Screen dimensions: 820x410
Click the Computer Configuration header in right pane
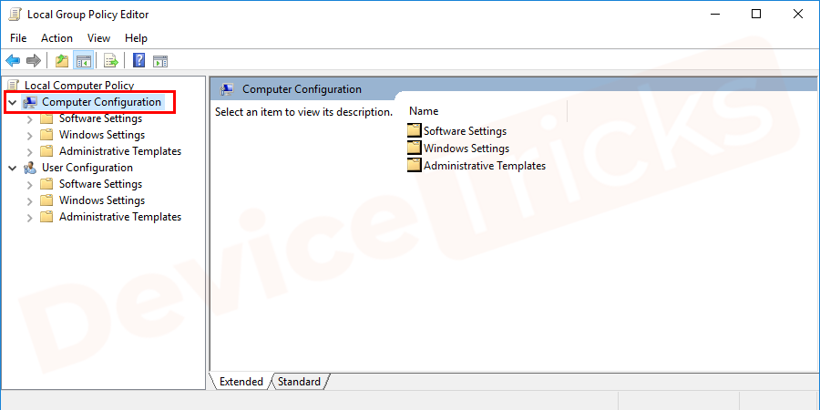pos(302,89)
